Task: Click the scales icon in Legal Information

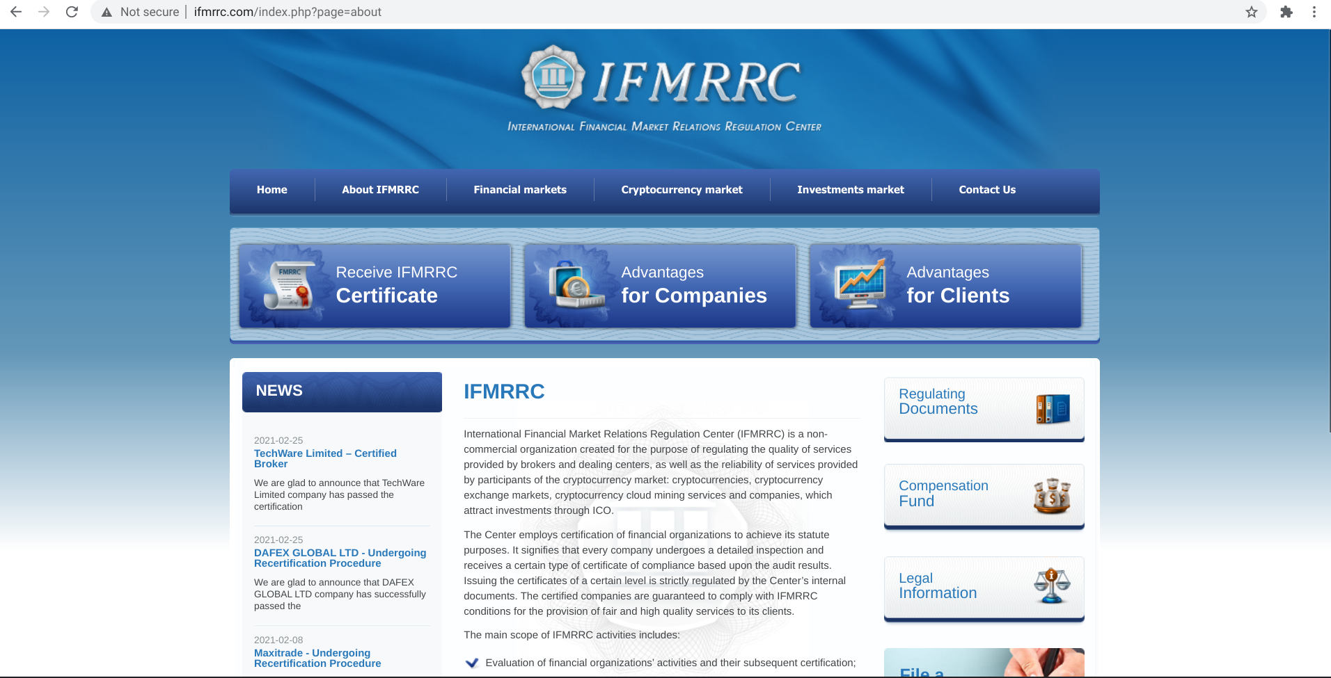Action: coord(1051,586)
